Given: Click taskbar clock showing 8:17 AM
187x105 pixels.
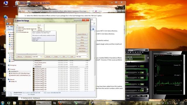Looking at the screenshot, I should 182,103.
